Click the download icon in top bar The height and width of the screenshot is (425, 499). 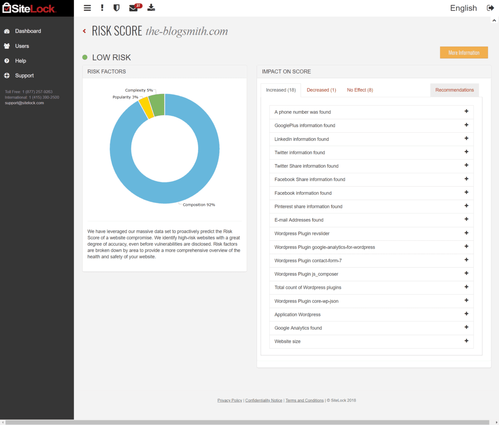click(x=151, y=8)
